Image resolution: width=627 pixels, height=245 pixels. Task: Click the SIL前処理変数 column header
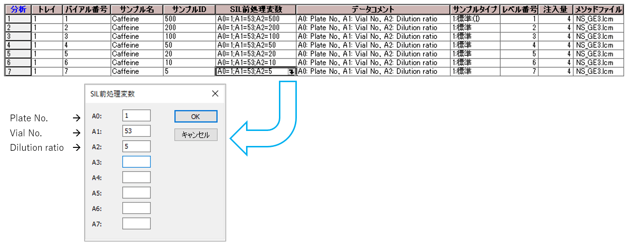pyautogui.click(x=256, y=10)
